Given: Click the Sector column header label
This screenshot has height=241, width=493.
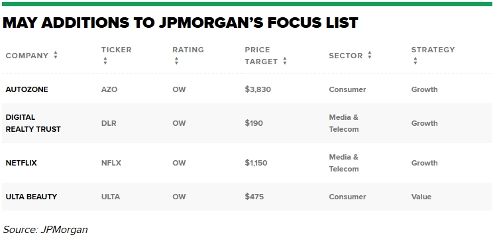Looking at the screenshot, I should click(x=345, y=56).
